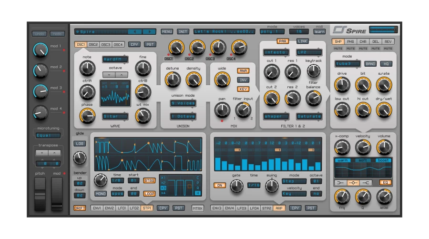Toggle the KEY switch in the mix section

click(x=243, y=89)
